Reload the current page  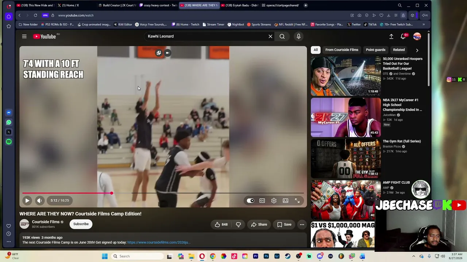[35, 15]
